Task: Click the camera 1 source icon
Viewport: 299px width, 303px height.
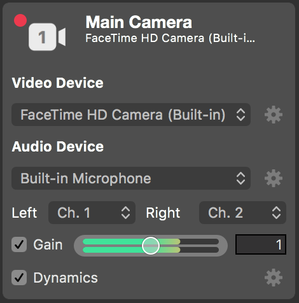Action: click(x=47, y=37)
